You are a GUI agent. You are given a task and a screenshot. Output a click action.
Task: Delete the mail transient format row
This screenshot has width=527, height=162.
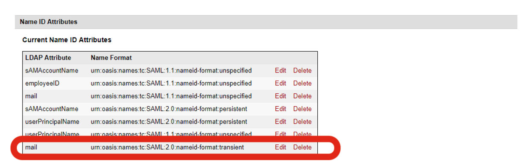302,147
